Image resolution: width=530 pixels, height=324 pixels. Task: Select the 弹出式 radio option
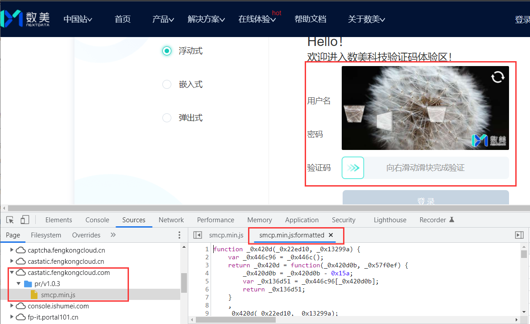click(167, 118)
